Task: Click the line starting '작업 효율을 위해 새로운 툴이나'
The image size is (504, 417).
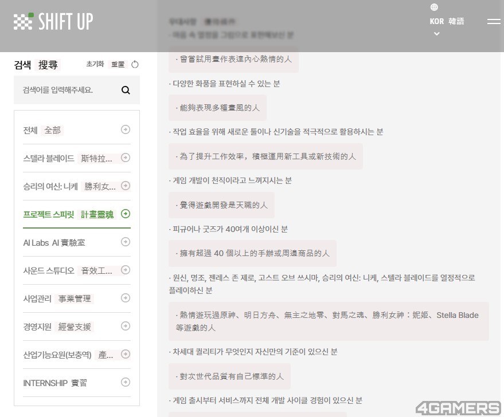Action: click(276, 132)
